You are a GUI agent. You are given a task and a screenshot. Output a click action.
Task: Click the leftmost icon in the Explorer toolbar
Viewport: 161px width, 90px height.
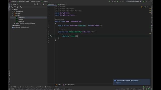(x=12, y=7)
